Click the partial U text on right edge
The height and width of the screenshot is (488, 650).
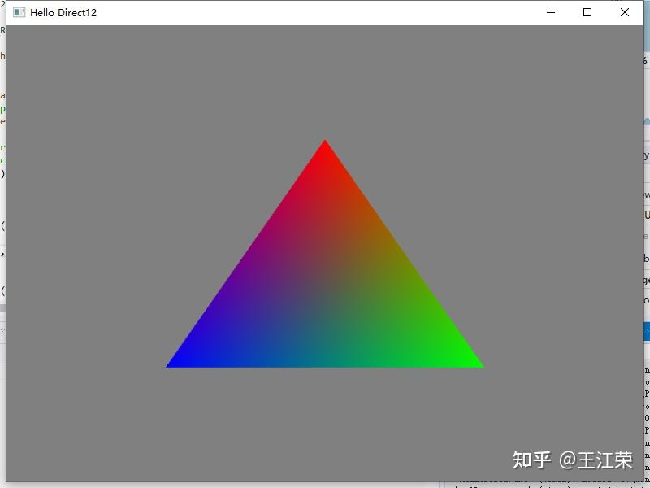point(646,213)
